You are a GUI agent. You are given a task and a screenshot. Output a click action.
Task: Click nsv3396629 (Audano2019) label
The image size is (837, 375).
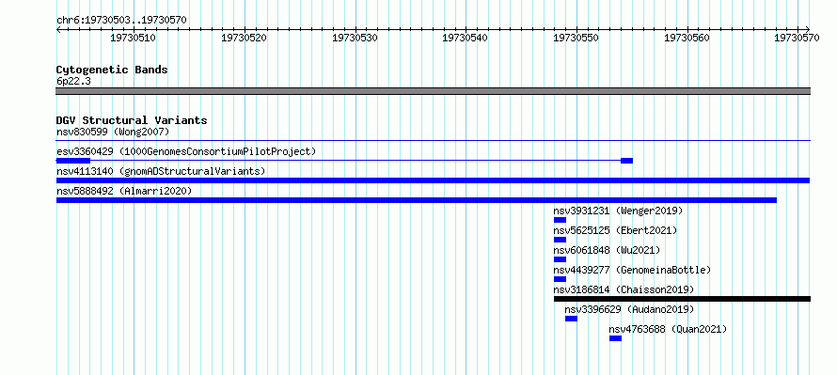tap(630, 309)
